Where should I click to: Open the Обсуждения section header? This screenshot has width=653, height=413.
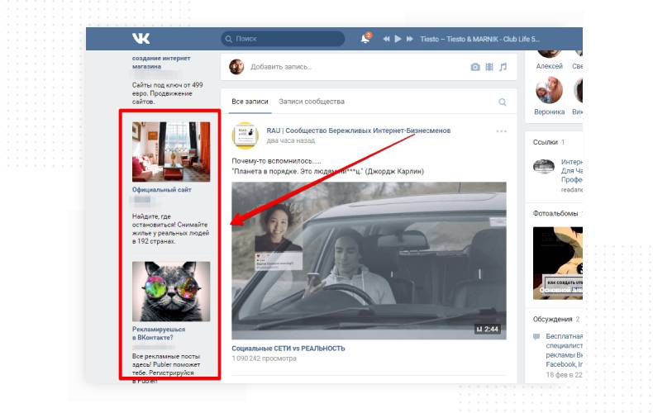(x=553, y=319)
